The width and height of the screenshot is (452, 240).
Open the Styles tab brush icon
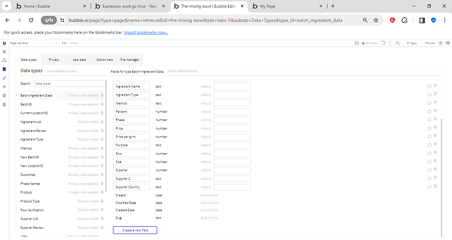4,78
